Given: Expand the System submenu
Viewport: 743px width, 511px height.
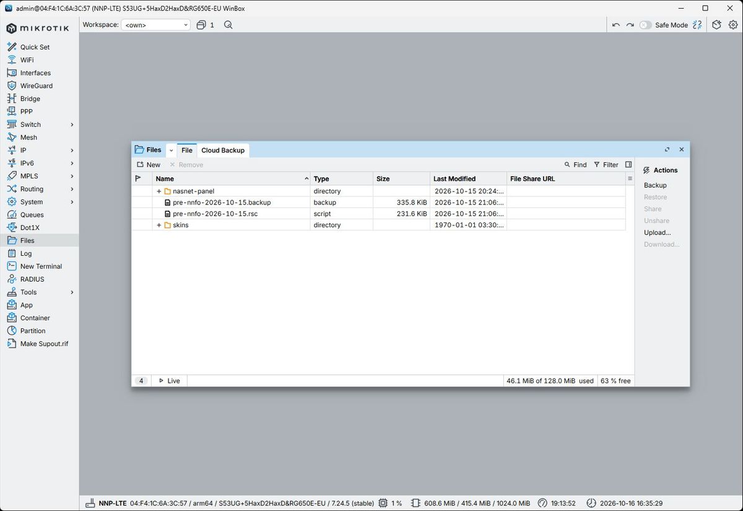Looking at the screenshot, I should (x=72, y=202).
